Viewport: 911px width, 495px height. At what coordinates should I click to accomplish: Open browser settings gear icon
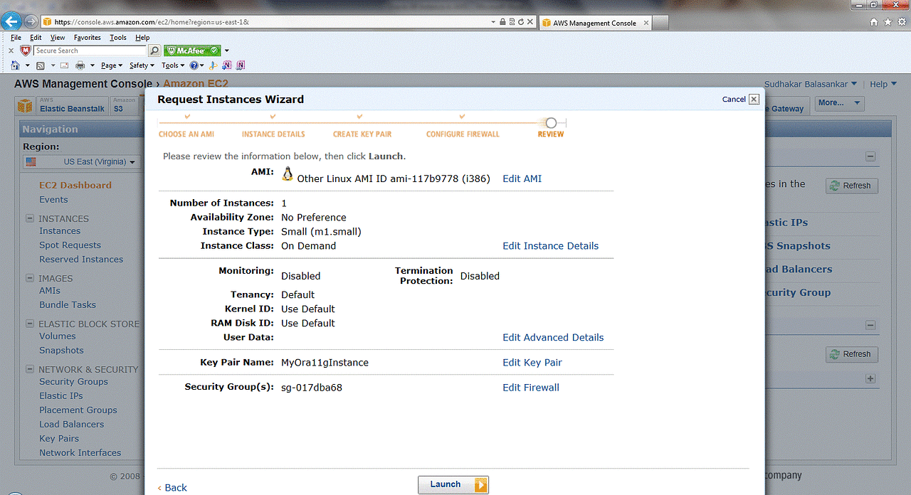click(x=901, y=22)
